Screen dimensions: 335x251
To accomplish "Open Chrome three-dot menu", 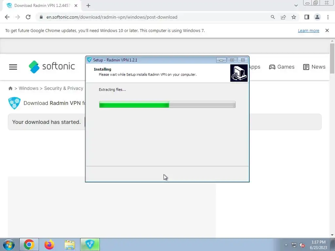I will (x=328, y=17).
